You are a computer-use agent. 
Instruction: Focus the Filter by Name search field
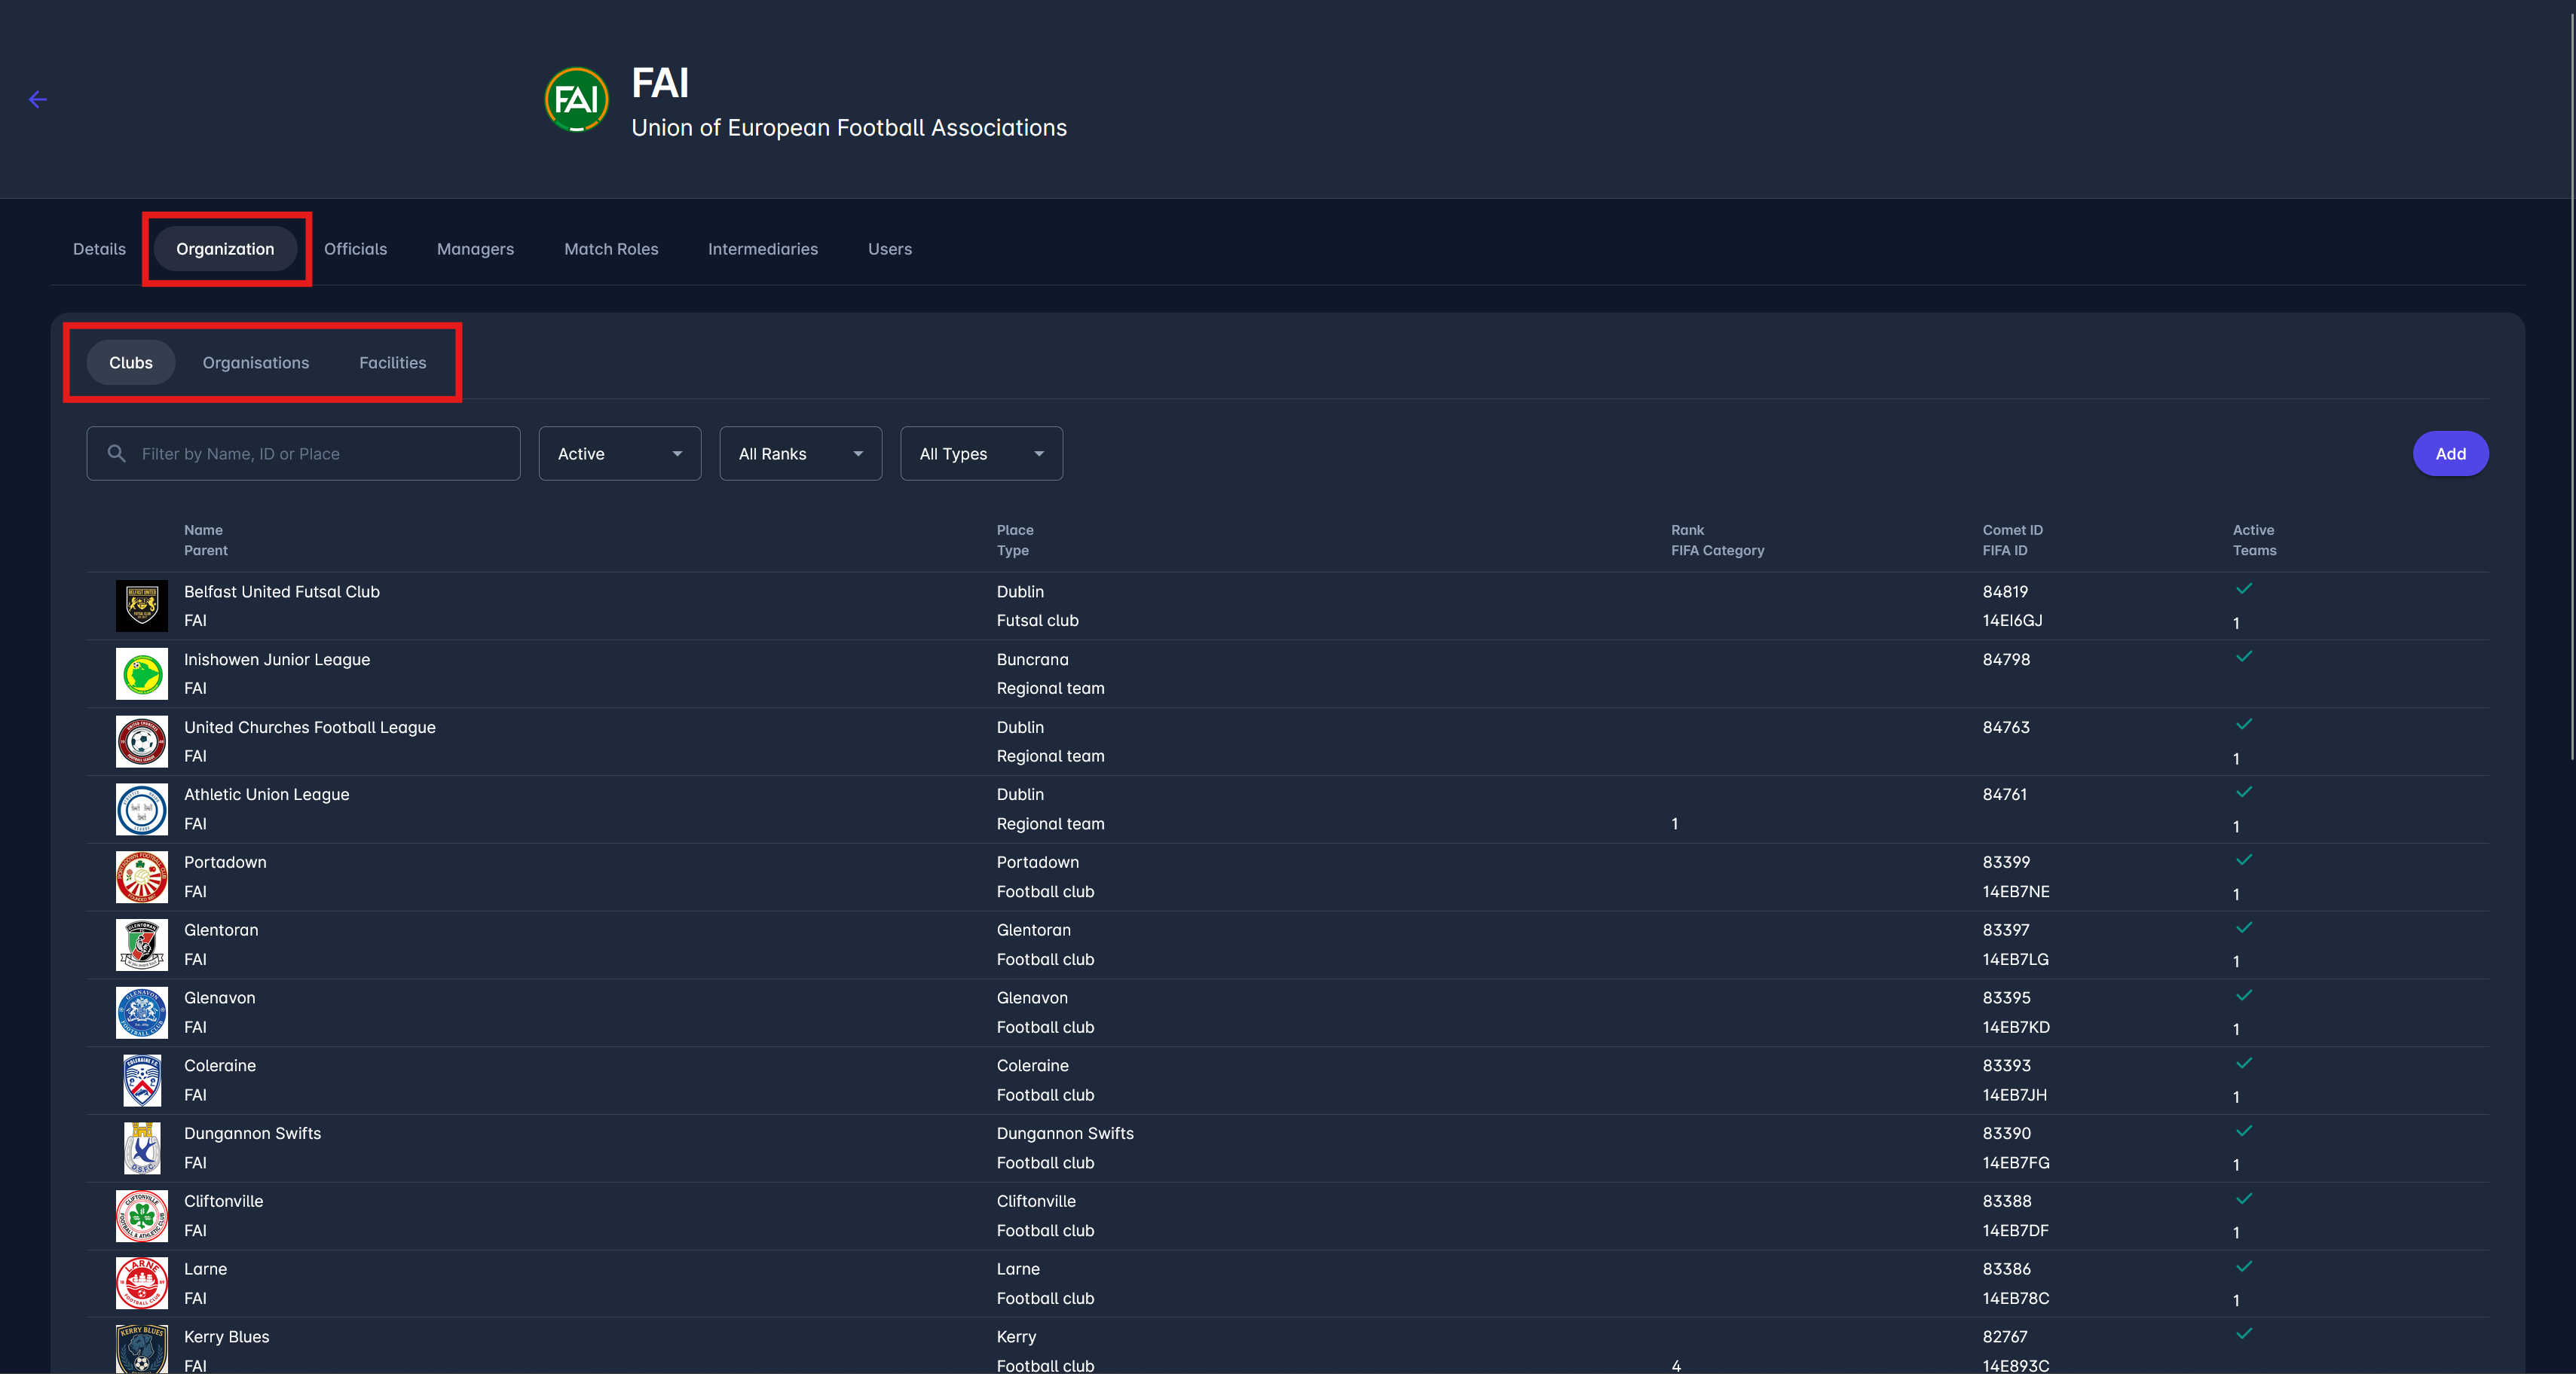coord(320,453)
